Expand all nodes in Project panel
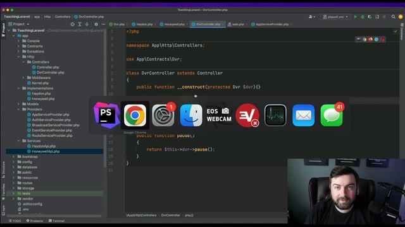The height and width of the screenshot is (227, 405). (x=80, y=24)
